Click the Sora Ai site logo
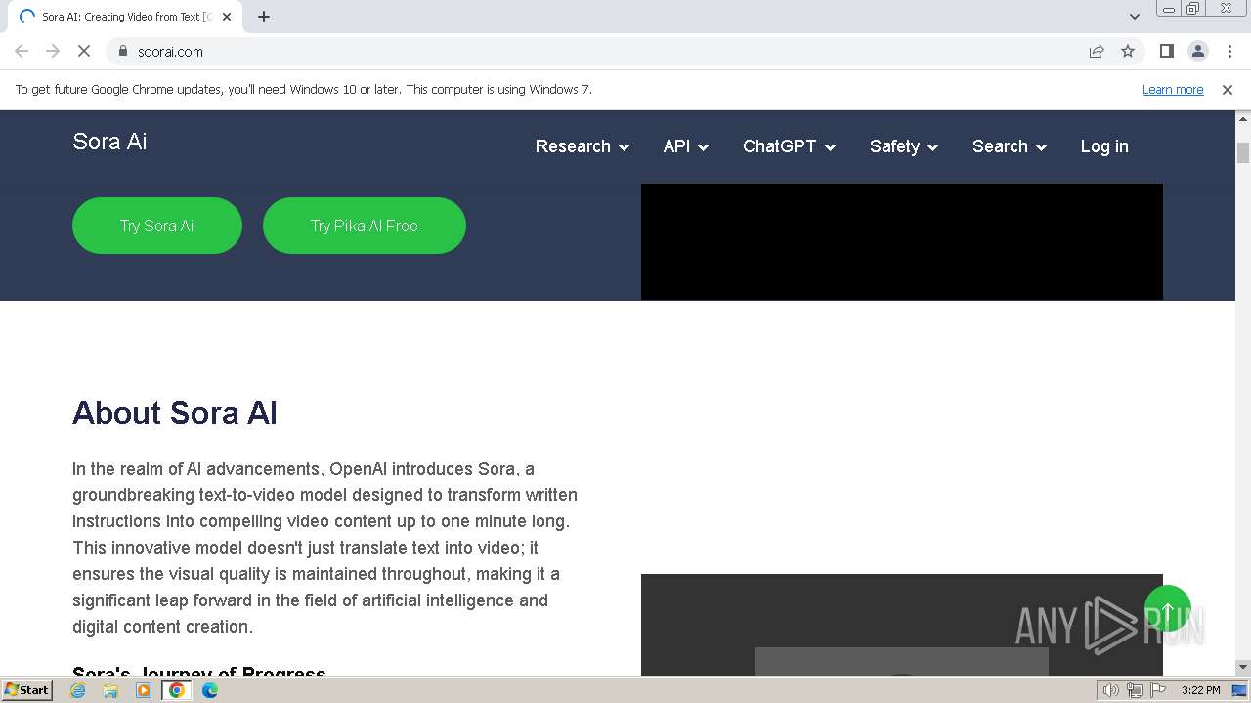Screen dimensions: 1251x703 point(109,142)
